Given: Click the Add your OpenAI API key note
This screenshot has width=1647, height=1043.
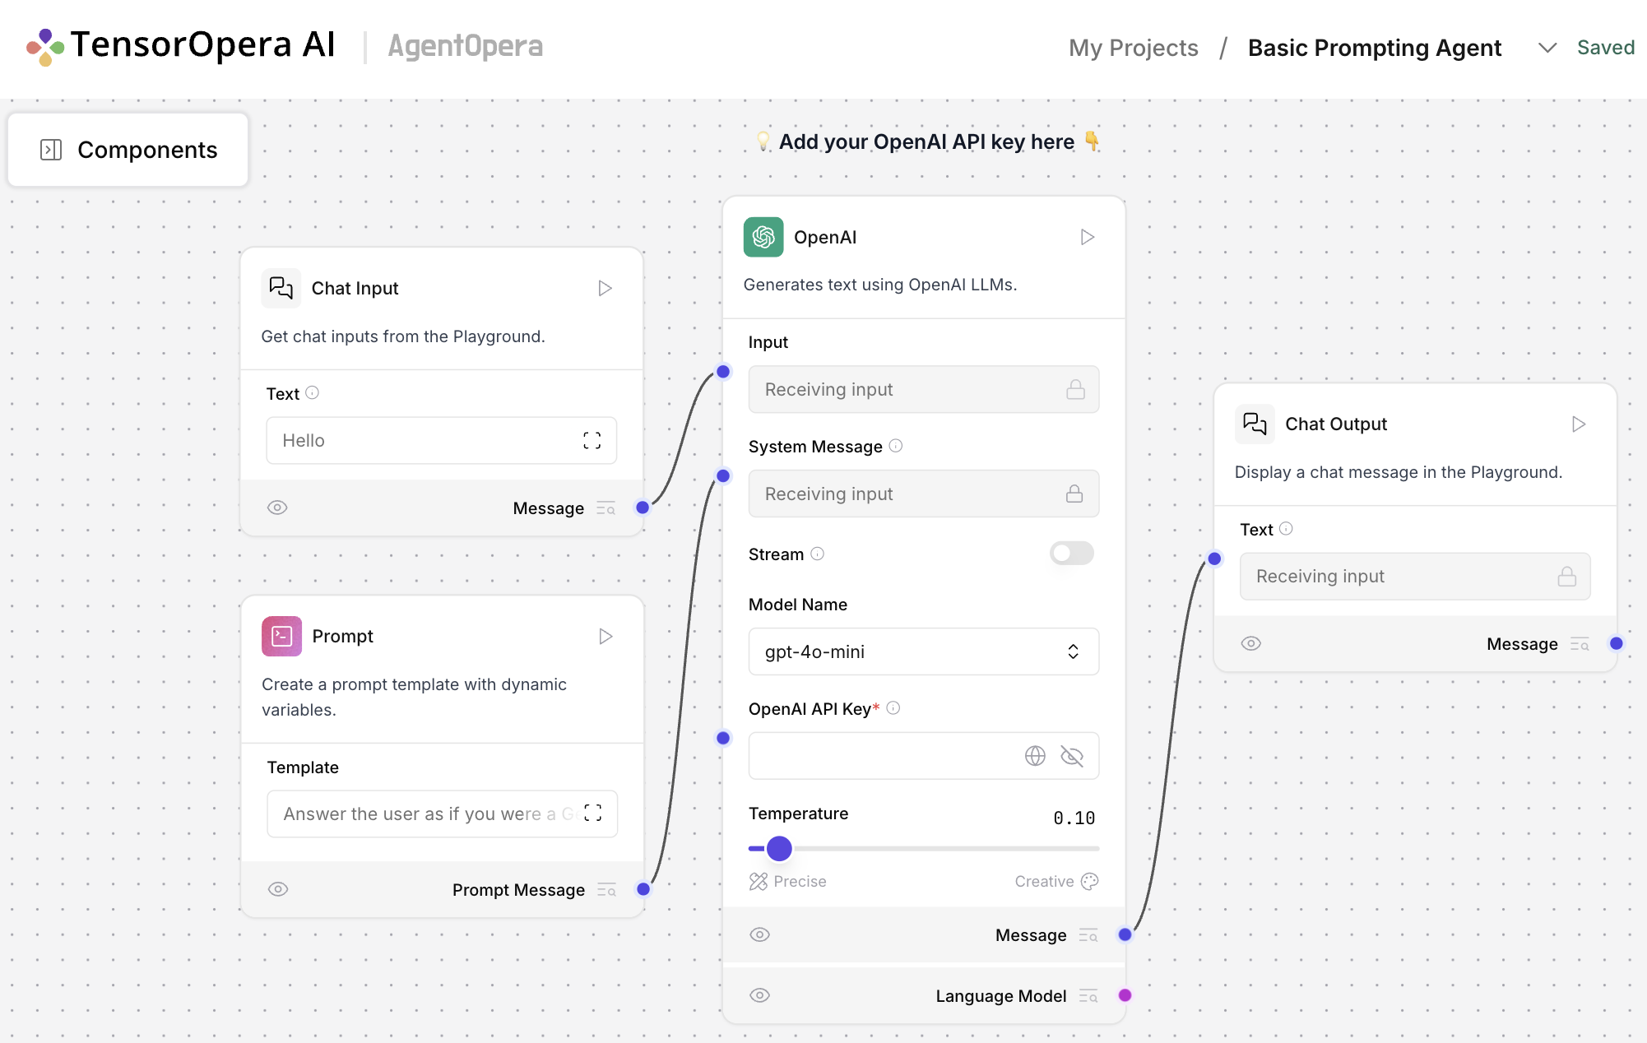Looking at the screenshot, I should tap(927, 141).
